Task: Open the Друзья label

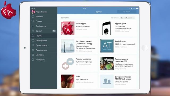Action: (x=39, y=31)
